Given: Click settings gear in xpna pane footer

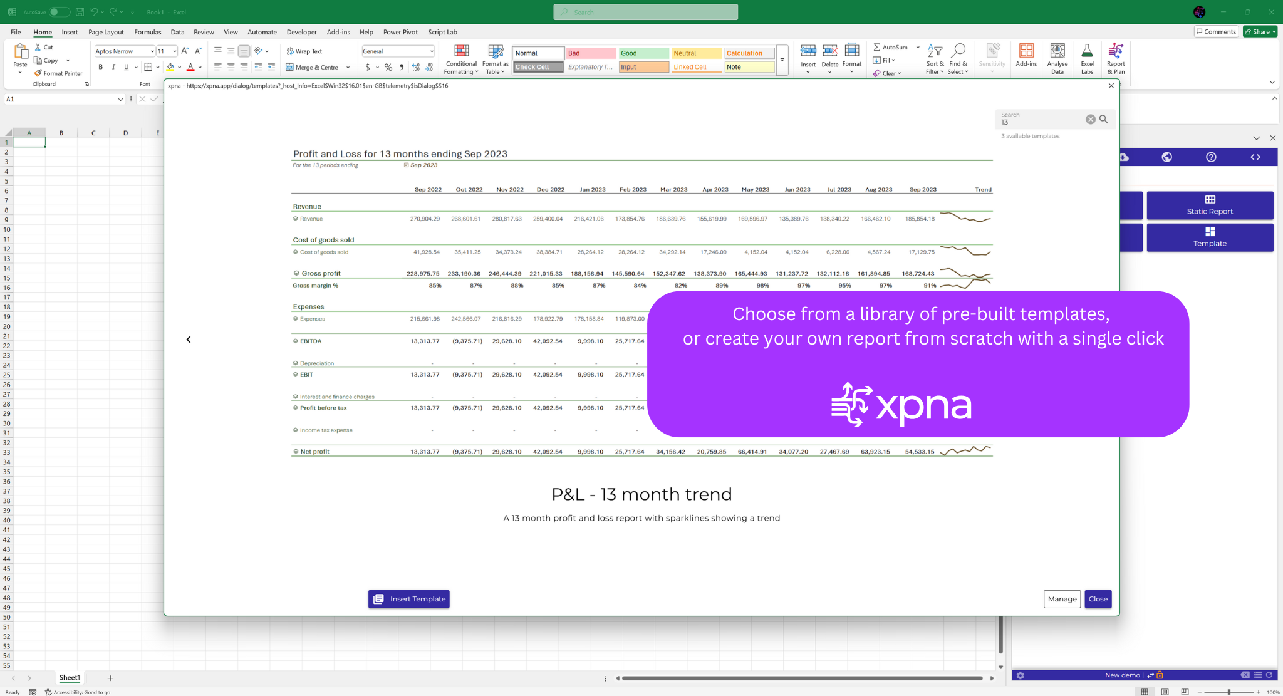Looking at the screenshot, I should tap(1021, 675).
